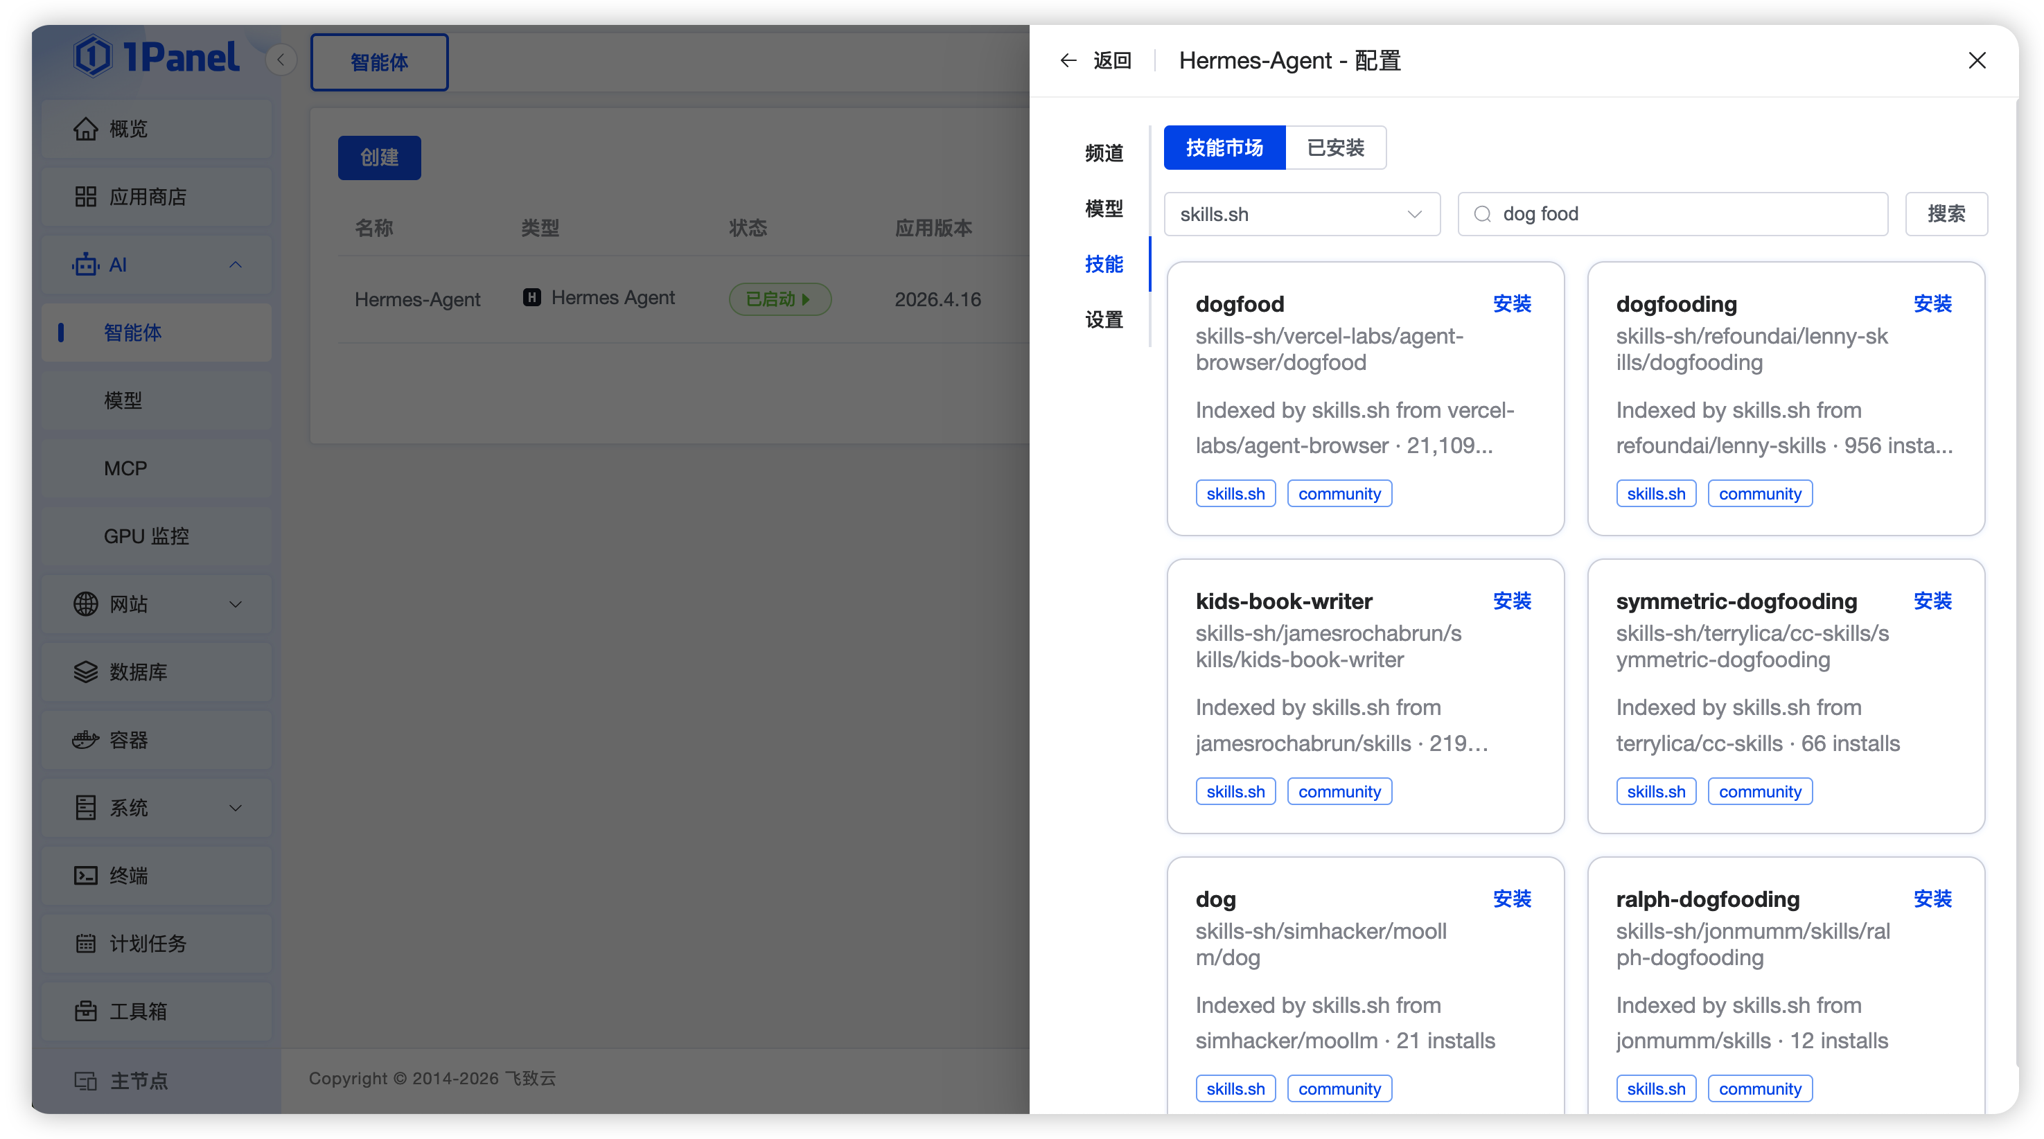Click skills.sh tag on kids-book-writer card
Screen dimensions: 2044x1139
click(x=1235, y=792)
